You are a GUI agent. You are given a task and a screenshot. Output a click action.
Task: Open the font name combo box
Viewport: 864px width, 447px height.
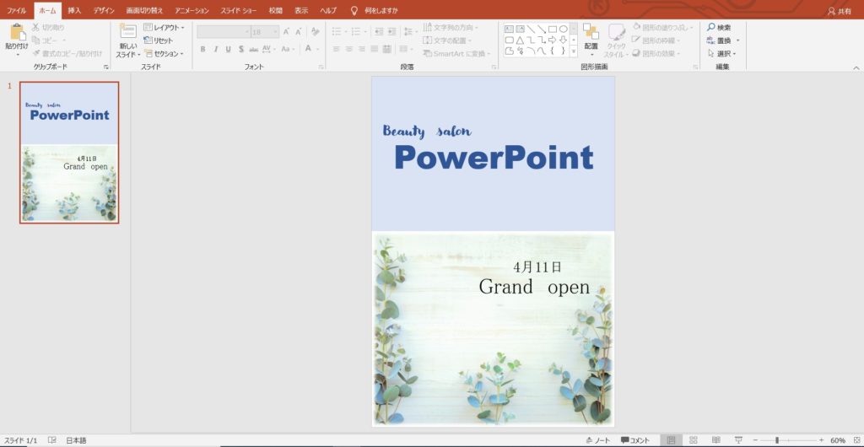click(224, 32)
